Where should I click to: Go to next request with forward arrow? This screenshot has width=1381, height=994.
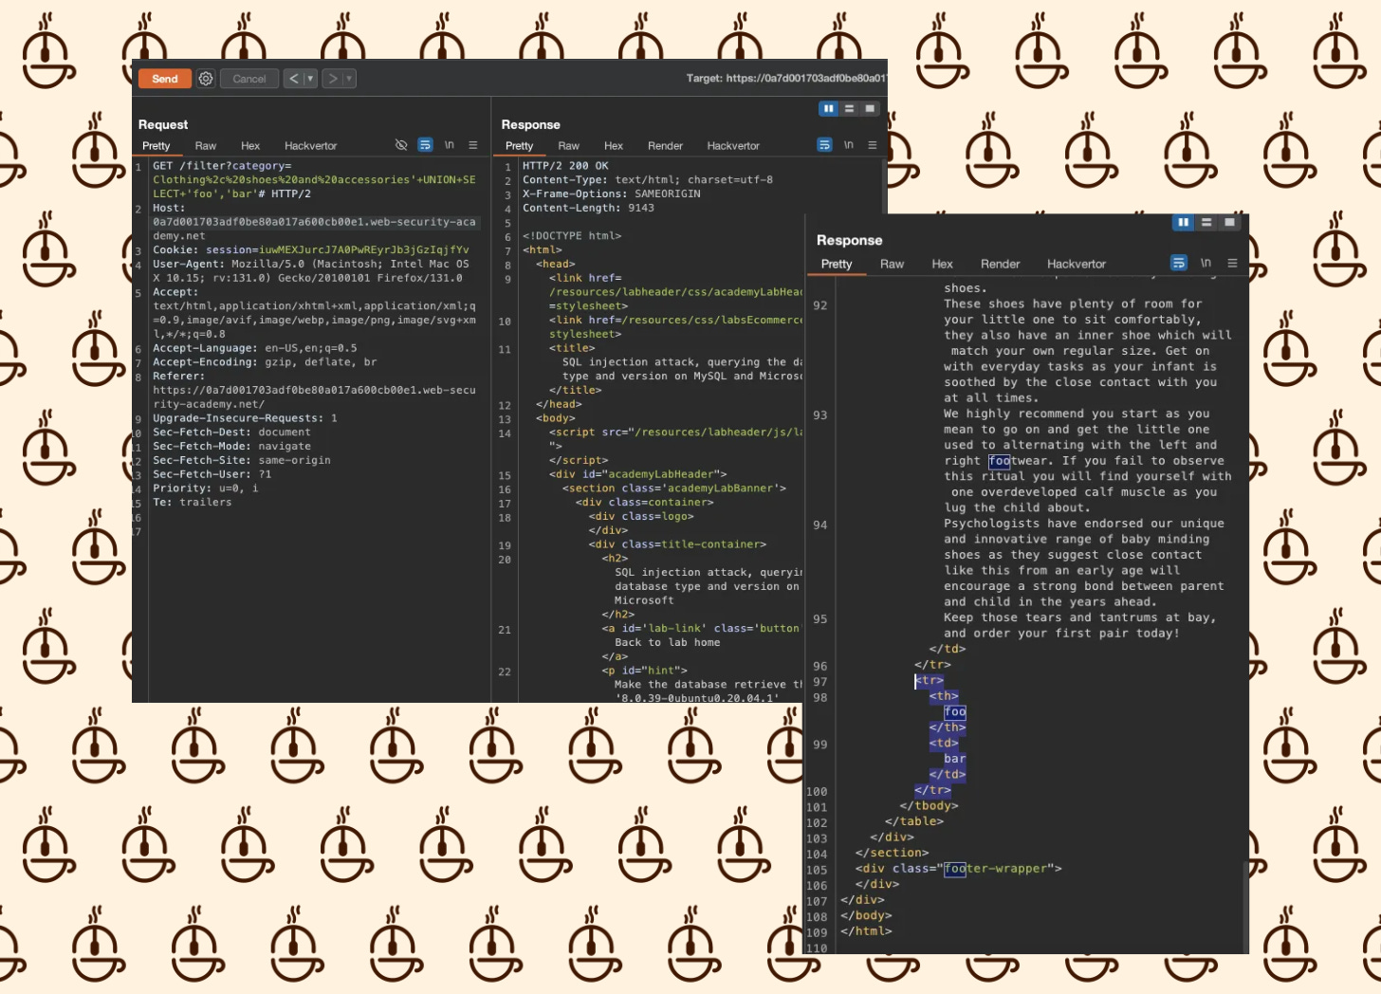(x=332, y=79)
